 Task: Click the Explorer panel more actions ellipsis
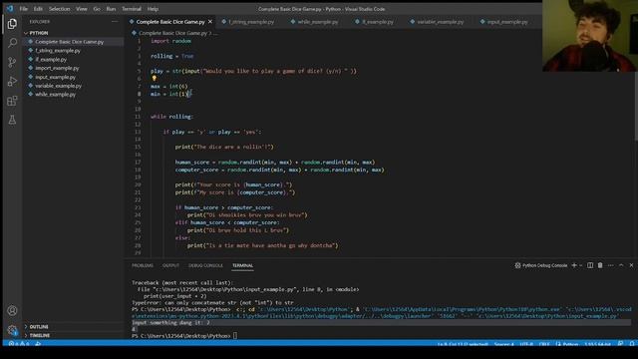115,22
